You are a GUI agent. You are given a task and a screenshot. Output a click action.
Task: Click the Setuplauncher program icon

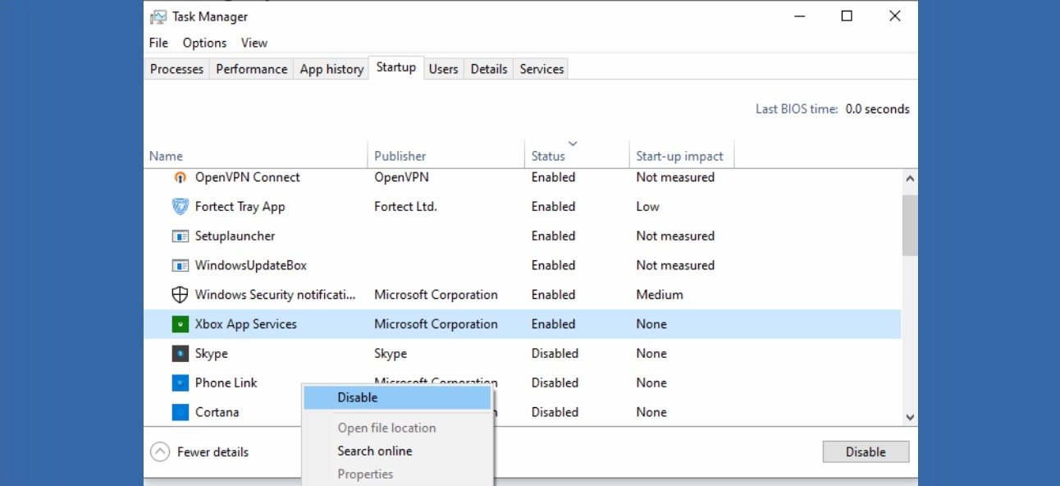pyautogui.click(x=180, y=236)
